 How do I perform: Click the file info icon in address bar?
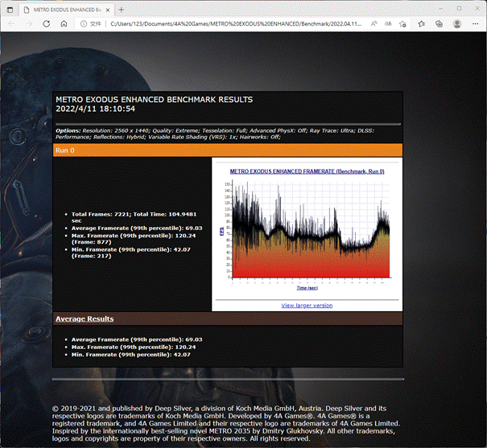tap(85, 25)
